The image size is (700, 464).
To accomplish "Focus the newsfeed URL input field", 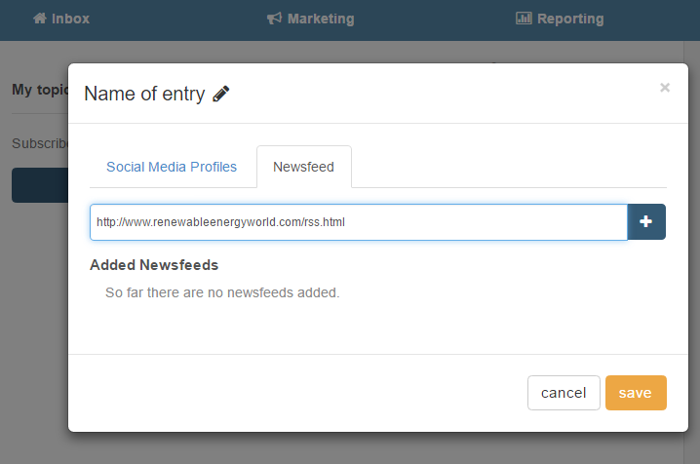I will 358,222.
